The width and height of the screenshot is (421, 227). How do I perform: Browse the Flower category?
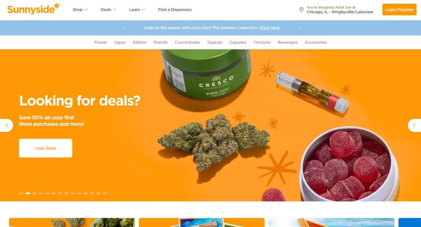(x=101, y=42)
